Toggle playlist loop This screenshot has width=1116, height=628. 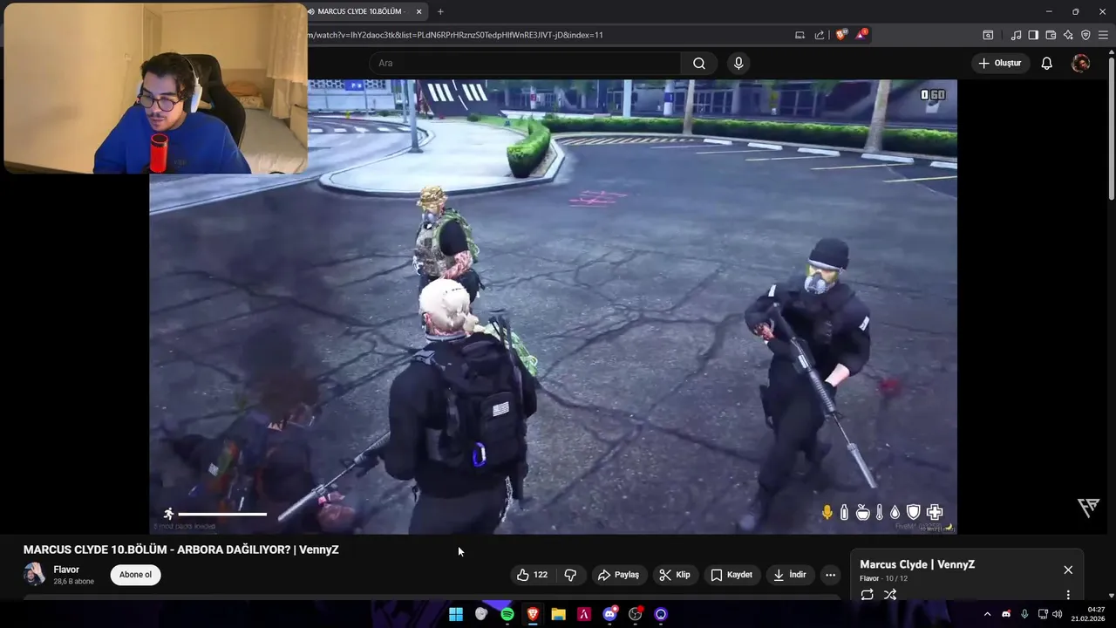point(867,595)
